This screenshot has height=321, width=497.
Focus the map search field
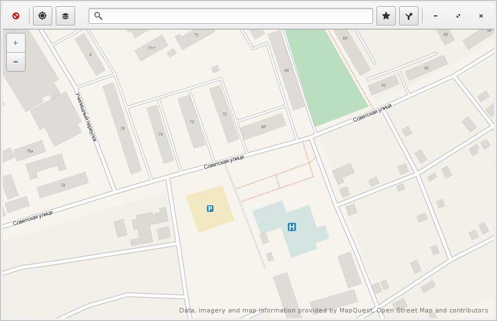point(231,16)
